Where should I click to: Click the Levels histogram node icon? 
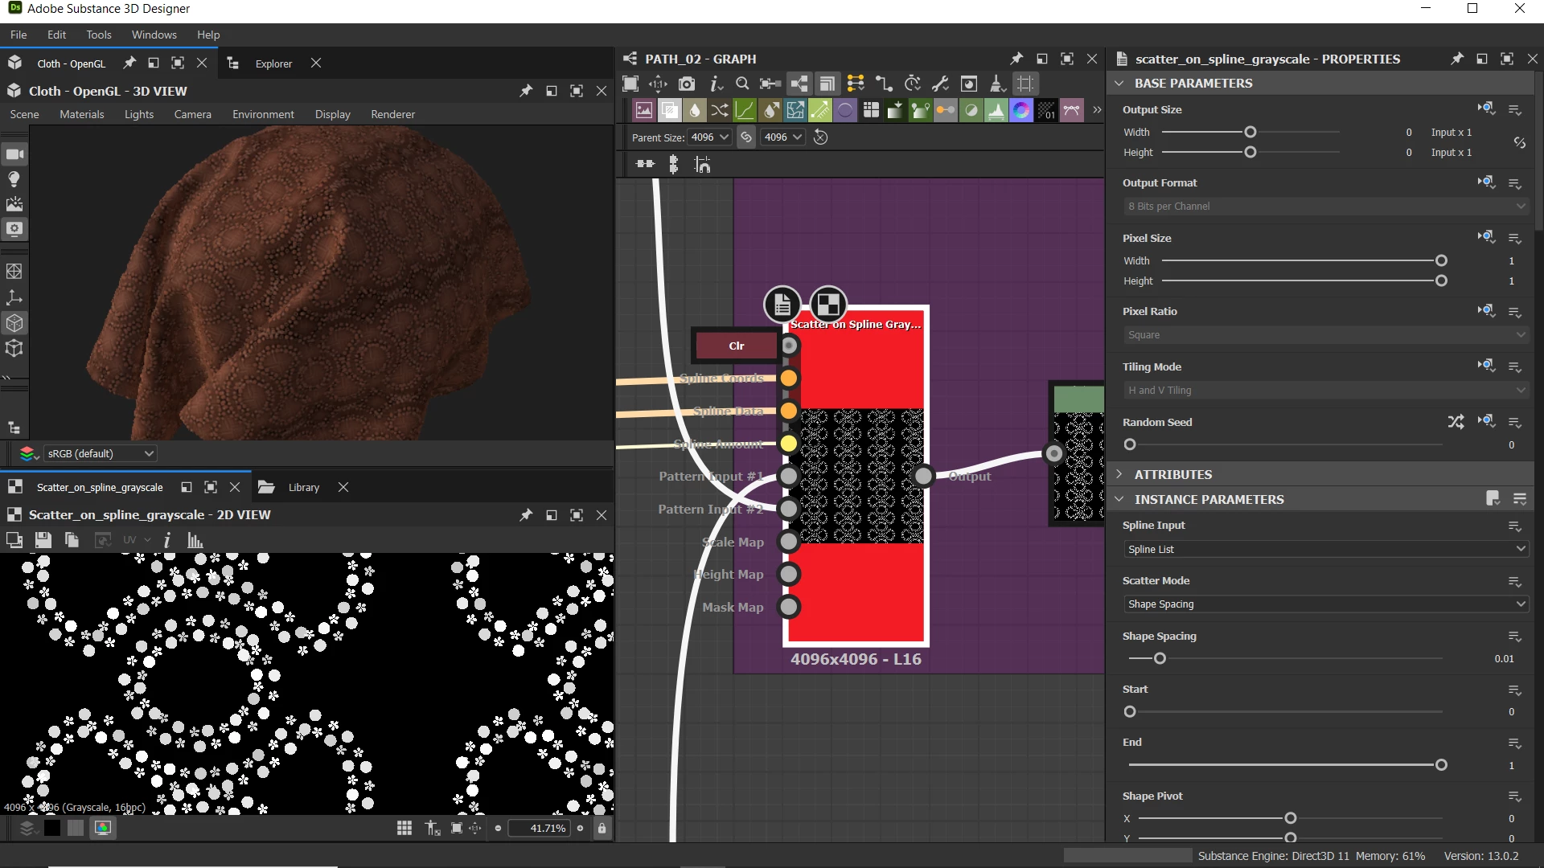pos(996,110)
